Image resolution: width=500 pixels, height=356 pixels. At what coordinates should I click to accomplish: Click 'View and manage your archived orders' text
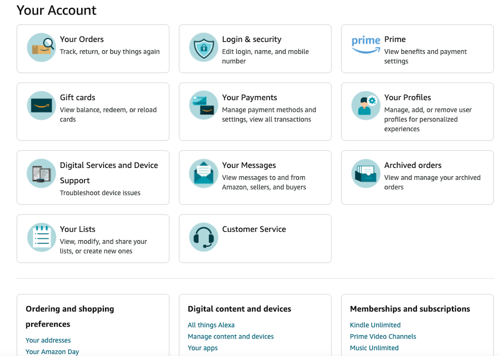coord(433,182)
